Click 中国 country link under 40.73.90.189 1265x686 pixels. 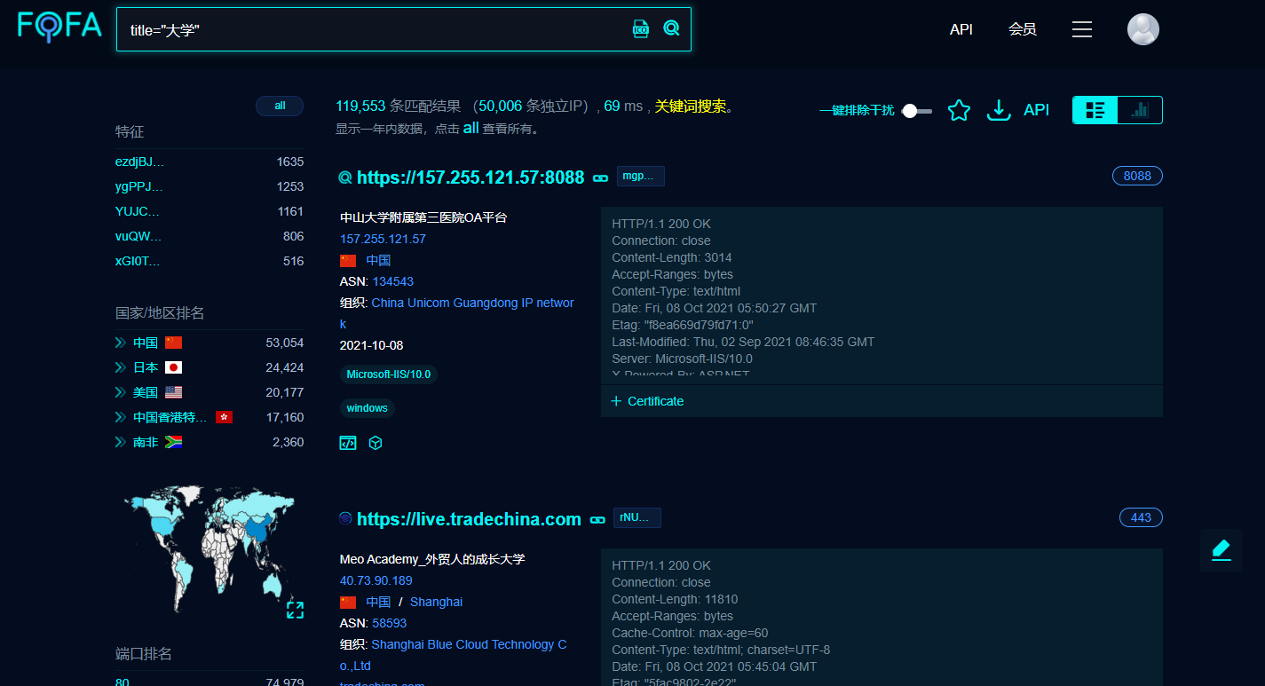pos(378,602)
